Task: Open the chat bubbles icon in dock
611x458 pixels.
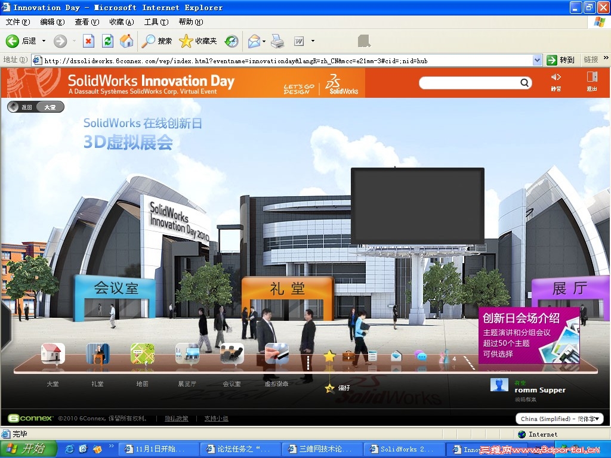Action: tap(420, 355)
